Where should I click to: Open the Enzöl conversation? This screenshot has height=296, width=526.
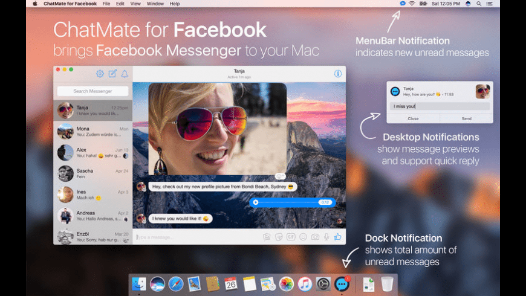(93, 236)
